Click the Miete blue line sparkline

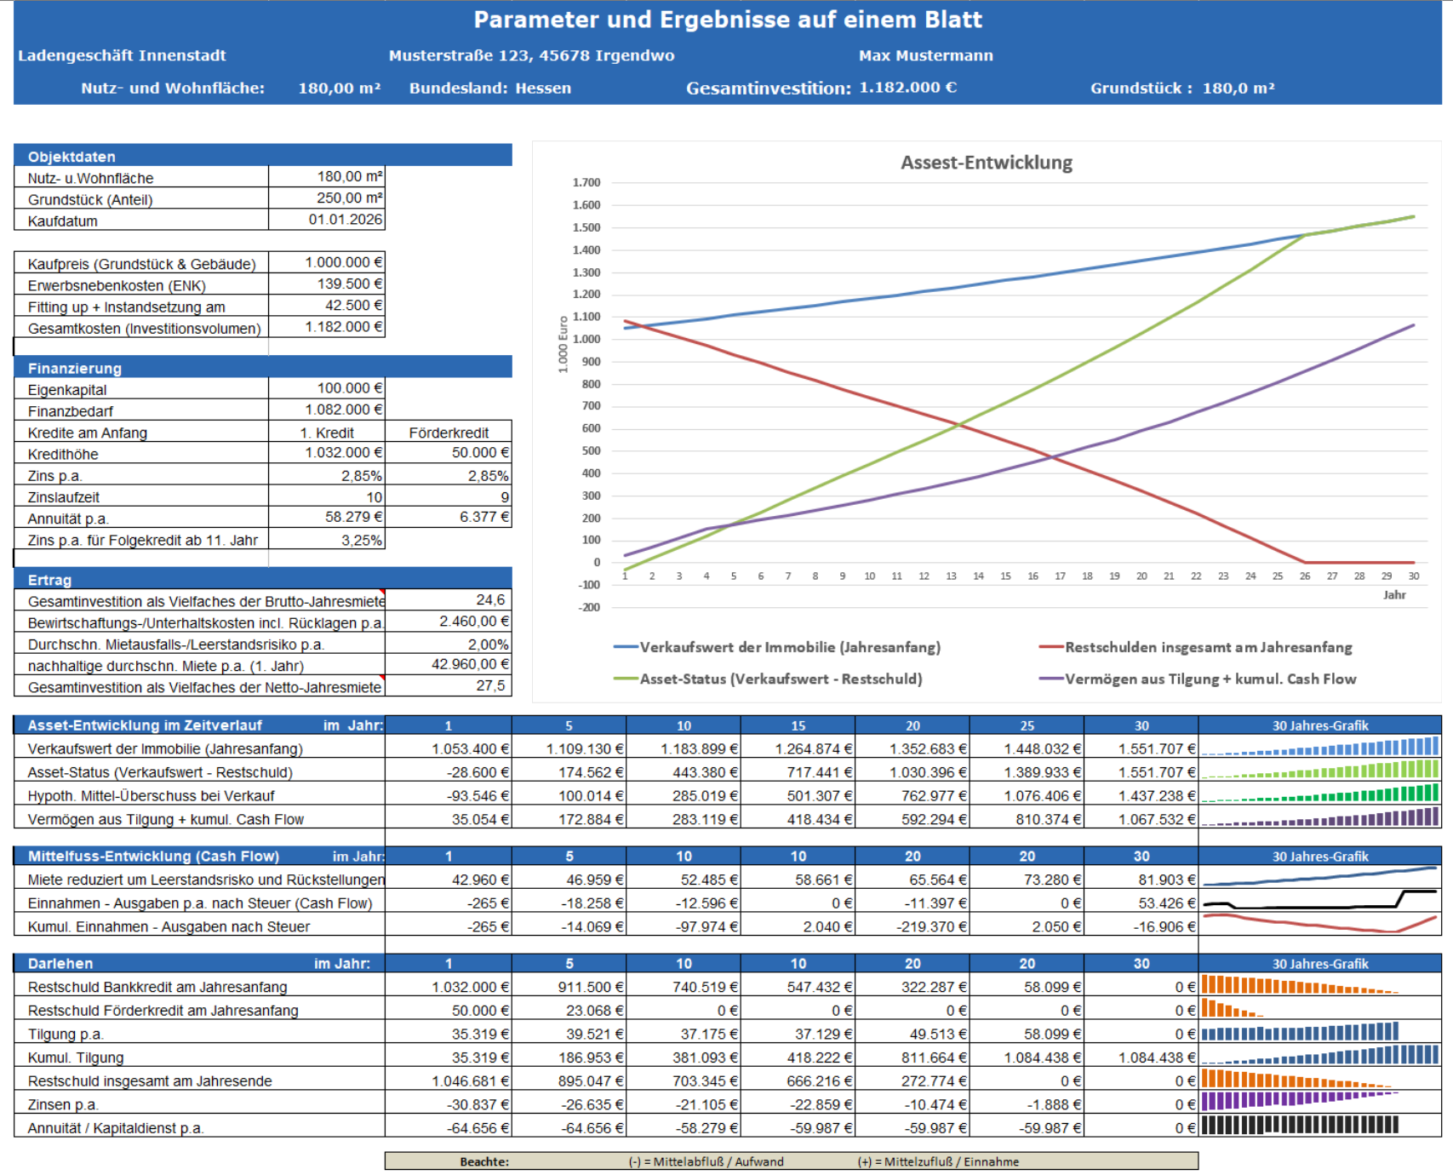coord(1320,877)
